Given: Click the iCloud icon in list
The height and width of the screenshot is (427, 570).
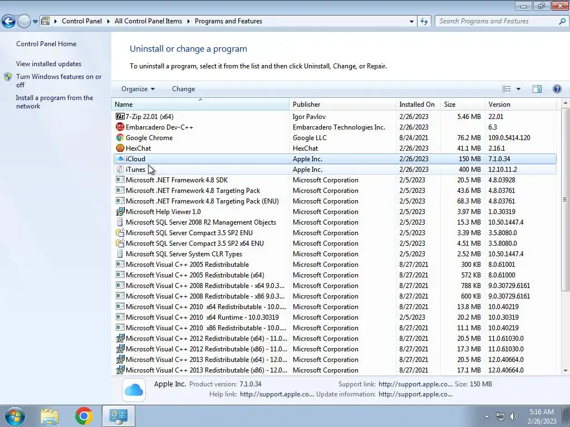Looking at the screenshot, I should (x=120, y=158).
